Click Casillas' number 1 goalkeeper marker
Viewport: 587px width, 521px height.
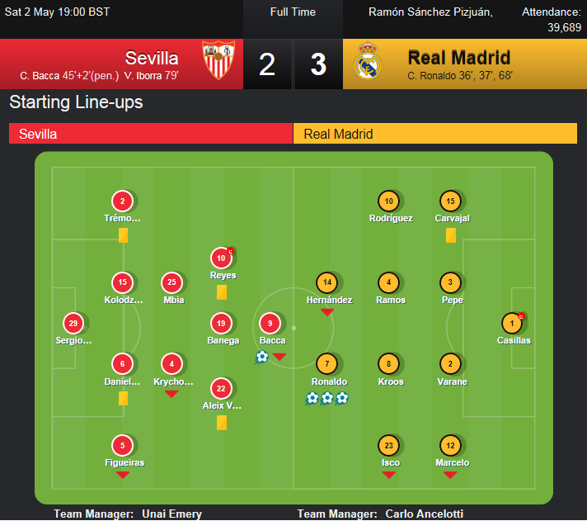point(512,323)
